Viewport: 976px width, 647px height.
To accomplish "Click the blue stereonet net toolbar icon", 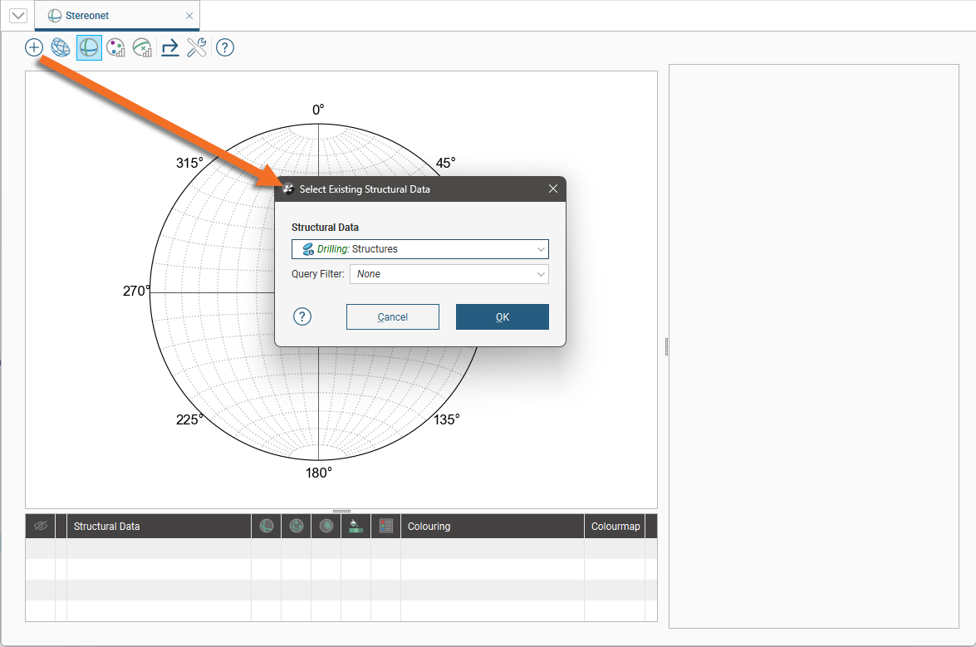I will [x=61, y=47].
